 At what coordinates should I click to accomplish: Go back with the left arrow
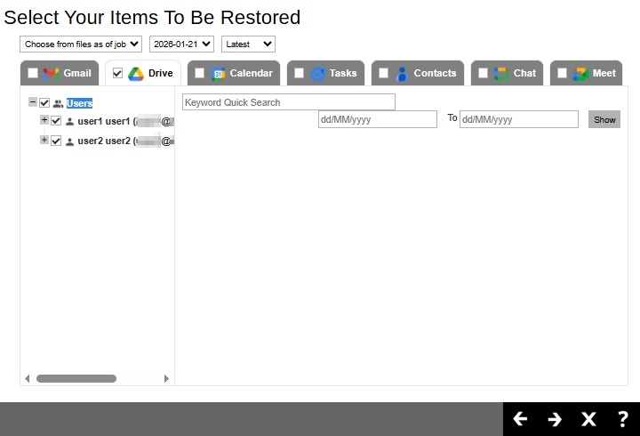(x=521, y=419)
